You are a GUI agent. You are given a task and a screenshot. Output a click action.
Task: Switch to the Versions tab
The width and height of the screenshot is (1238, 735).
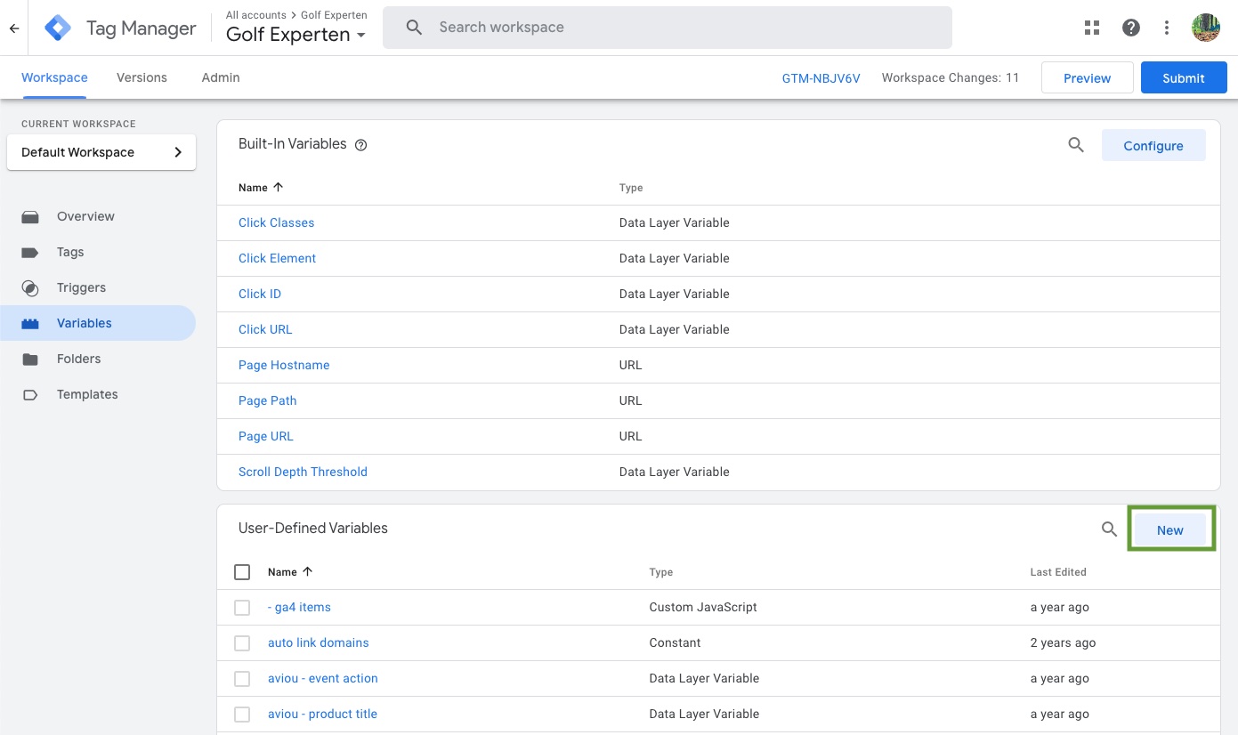(x=142, y=77)
